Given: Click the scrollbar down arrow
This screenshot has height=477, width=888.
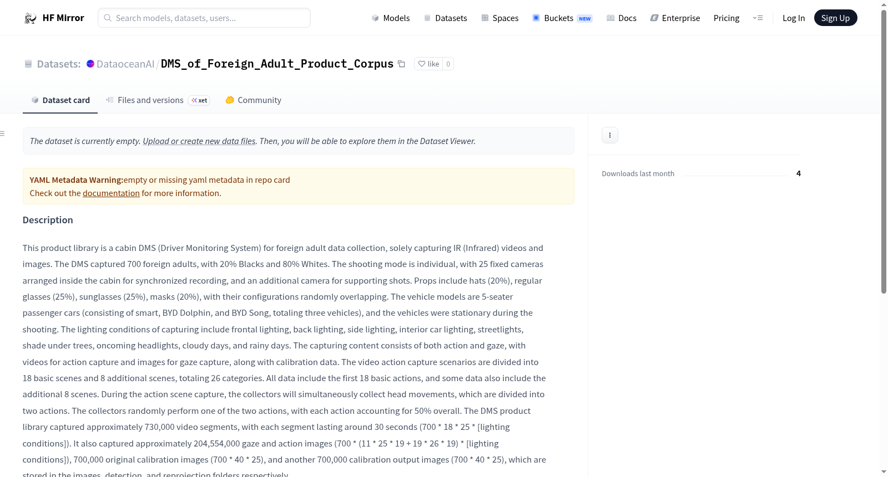Looking at the screenshot, I should click(884, 473).
